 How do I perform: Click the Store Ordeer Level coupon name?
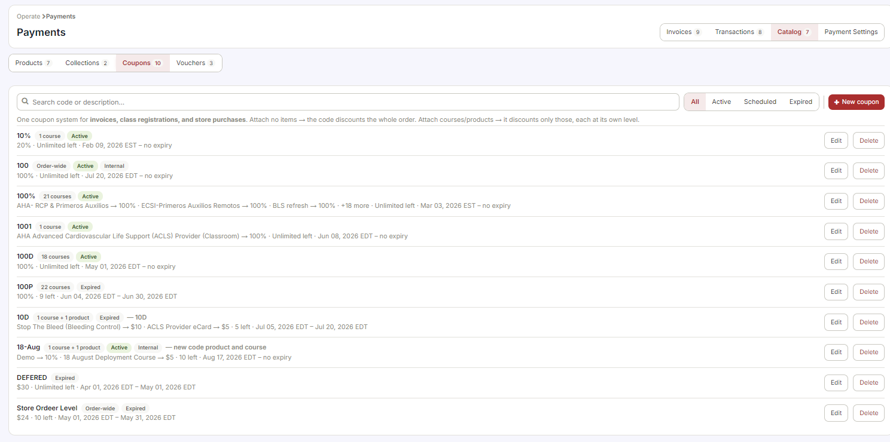click(47, 408)
